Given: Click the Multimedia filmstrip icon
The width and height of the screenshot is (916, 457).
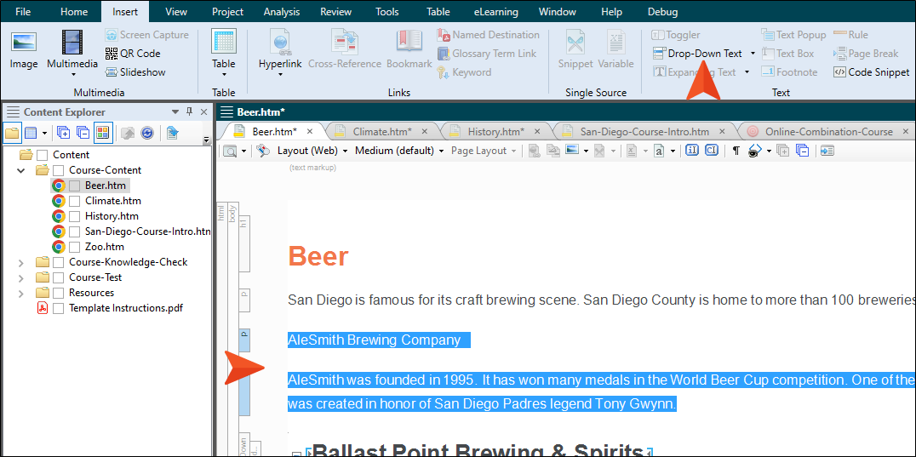Looking at the screenshot, I should click(x=72, y=43).
